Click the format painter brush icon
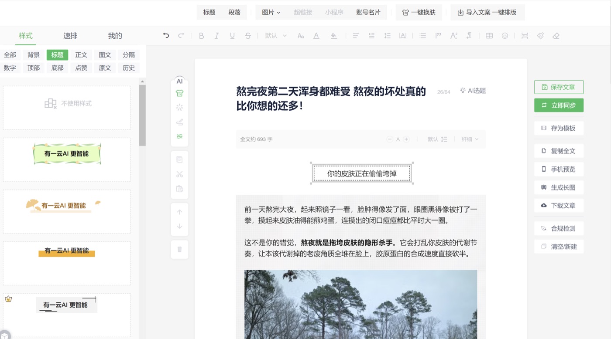 coord(540,36)
